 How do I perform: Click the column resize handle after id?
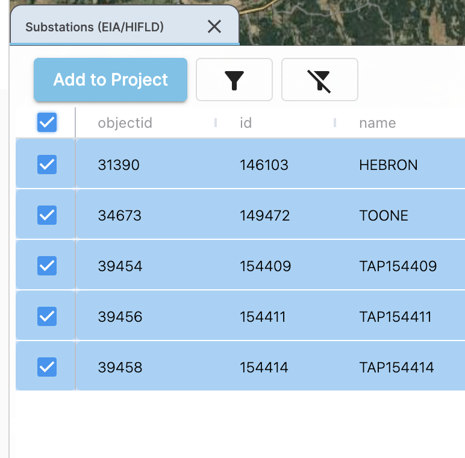click(335, 122)
